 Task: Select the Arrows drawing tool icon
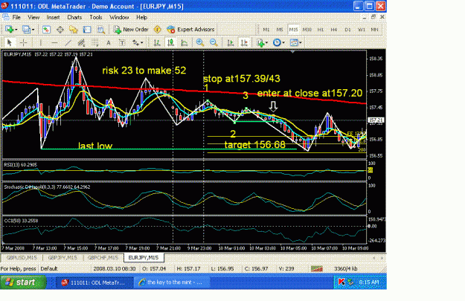[135, 42]
